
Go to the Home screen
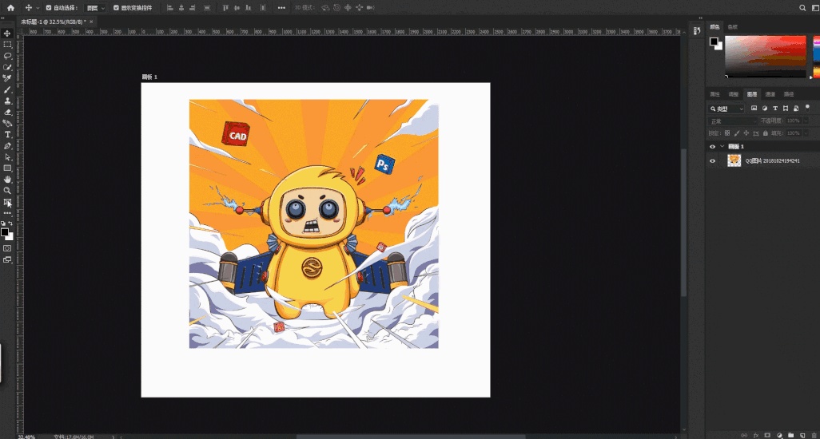[10, 8]
